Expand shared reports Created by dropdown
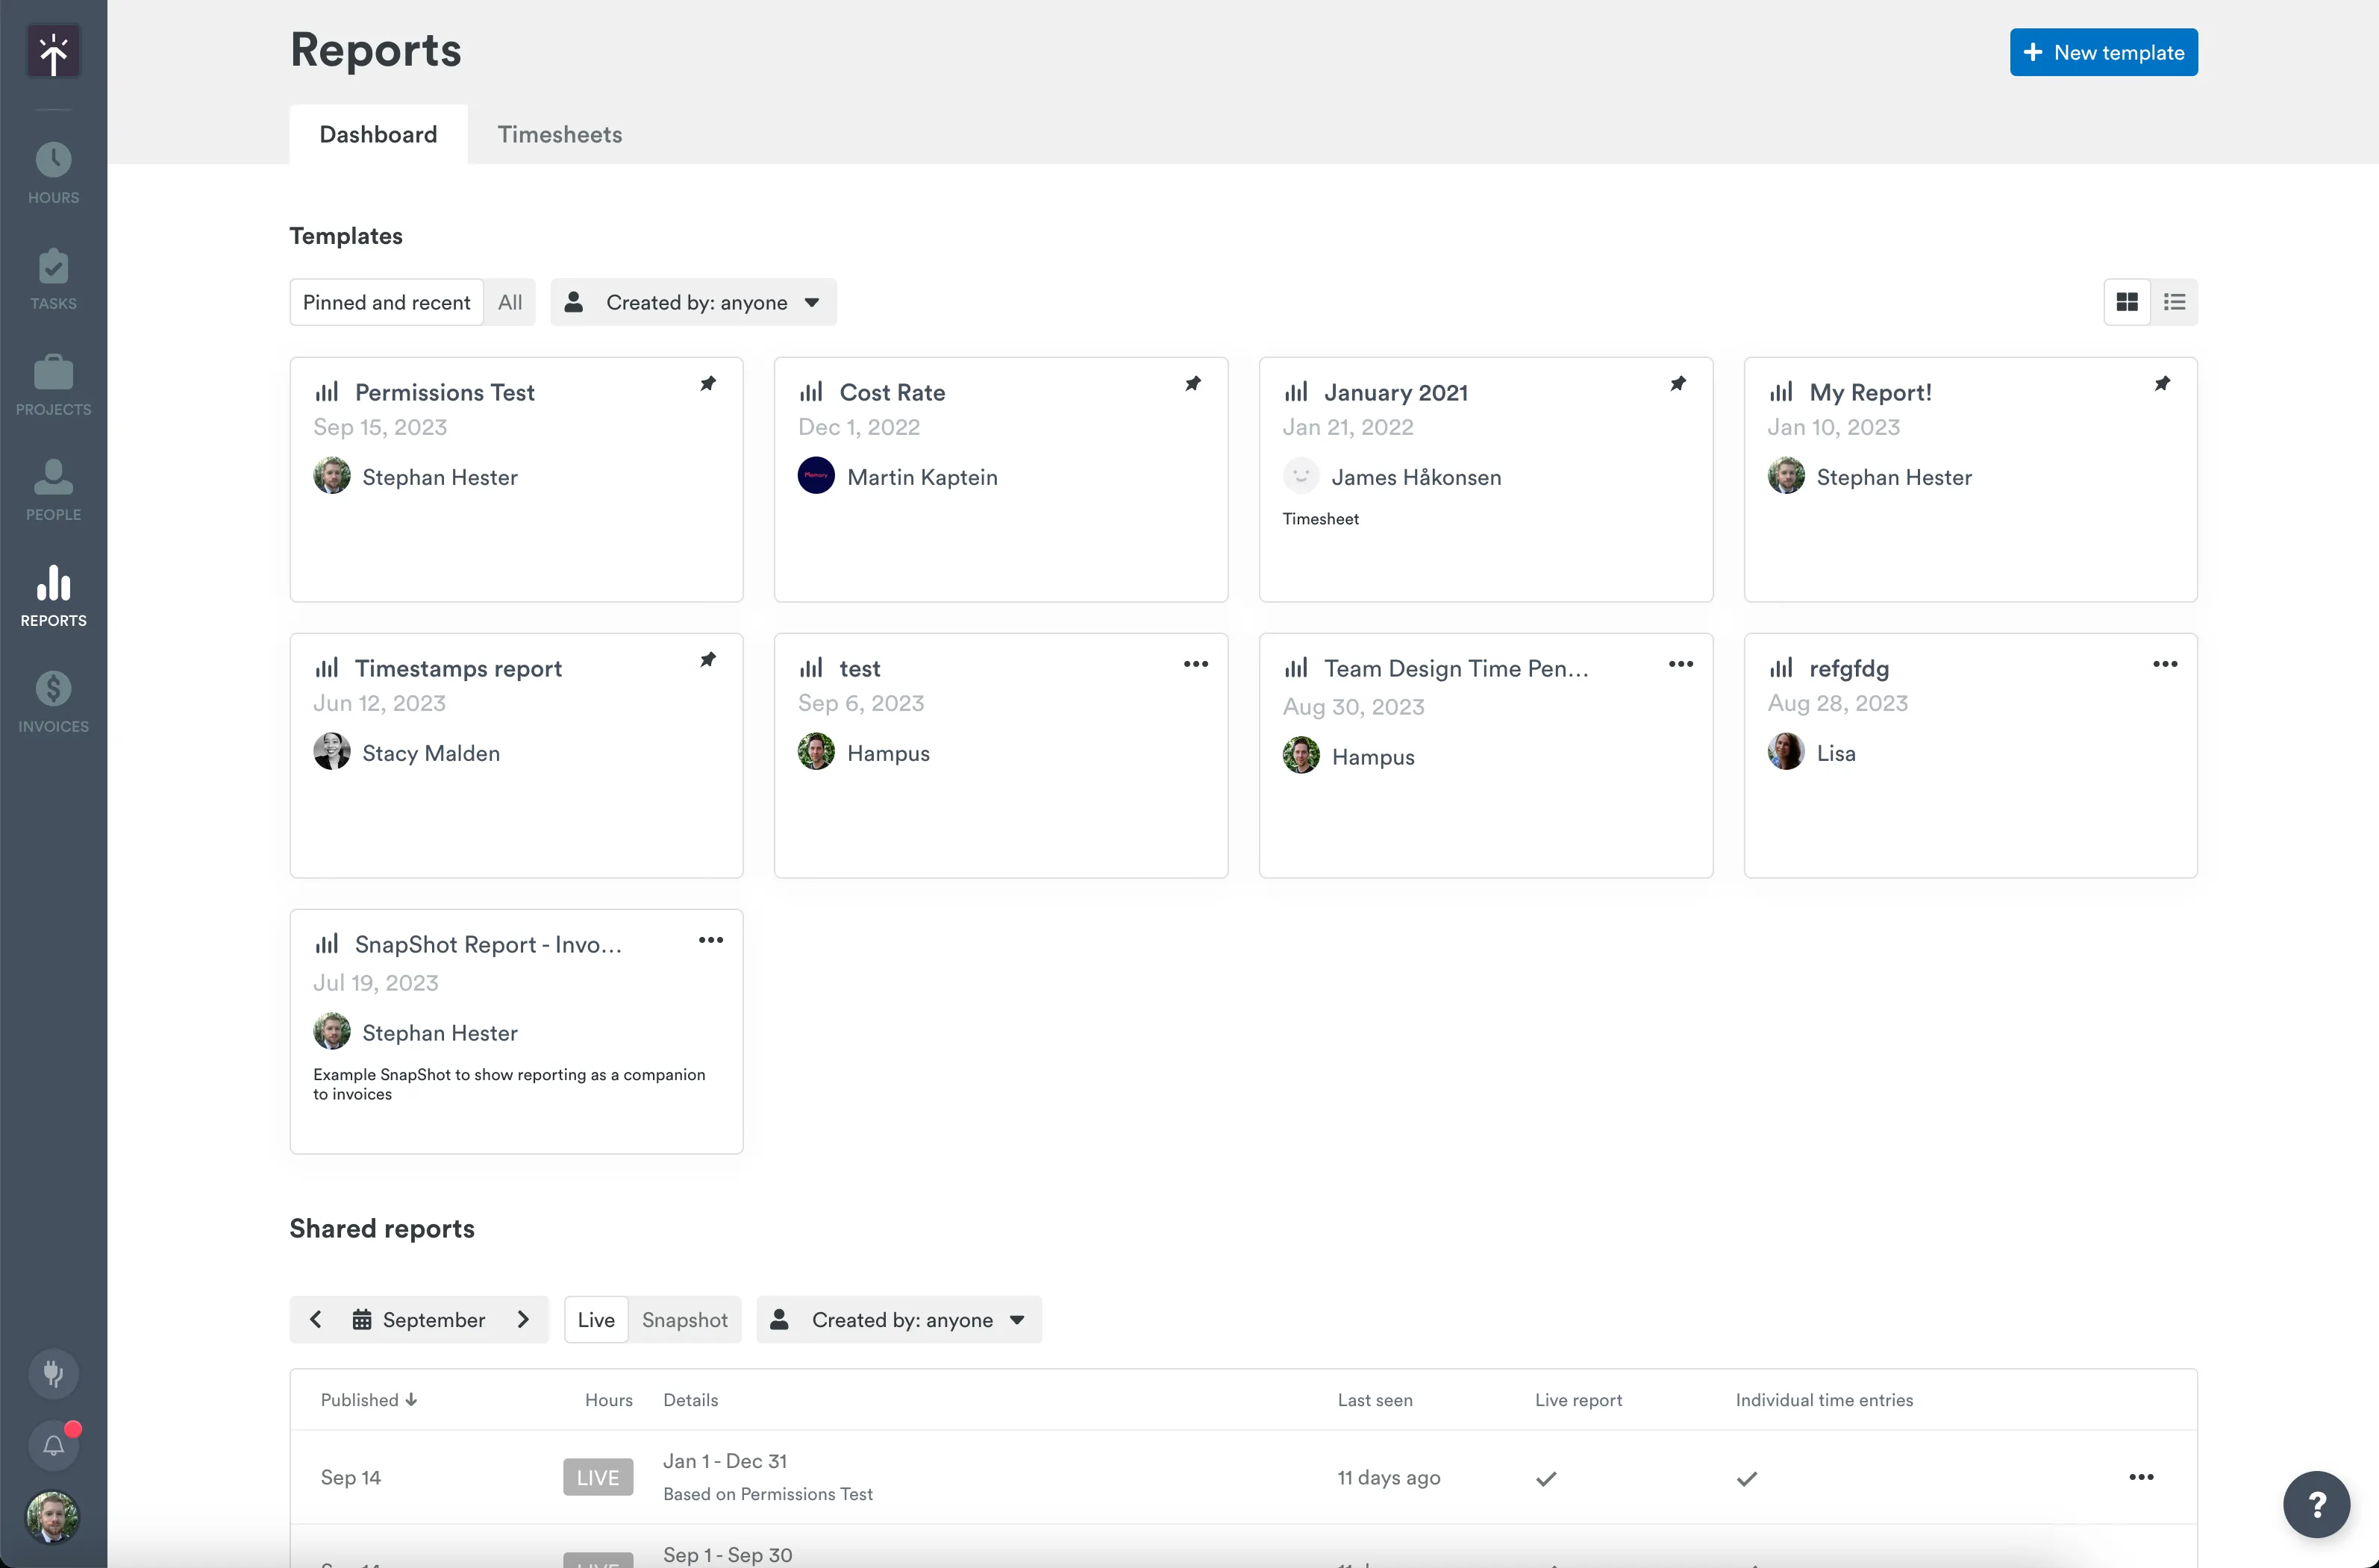Screen dimensions: 2379x1568 [899, 1319]
